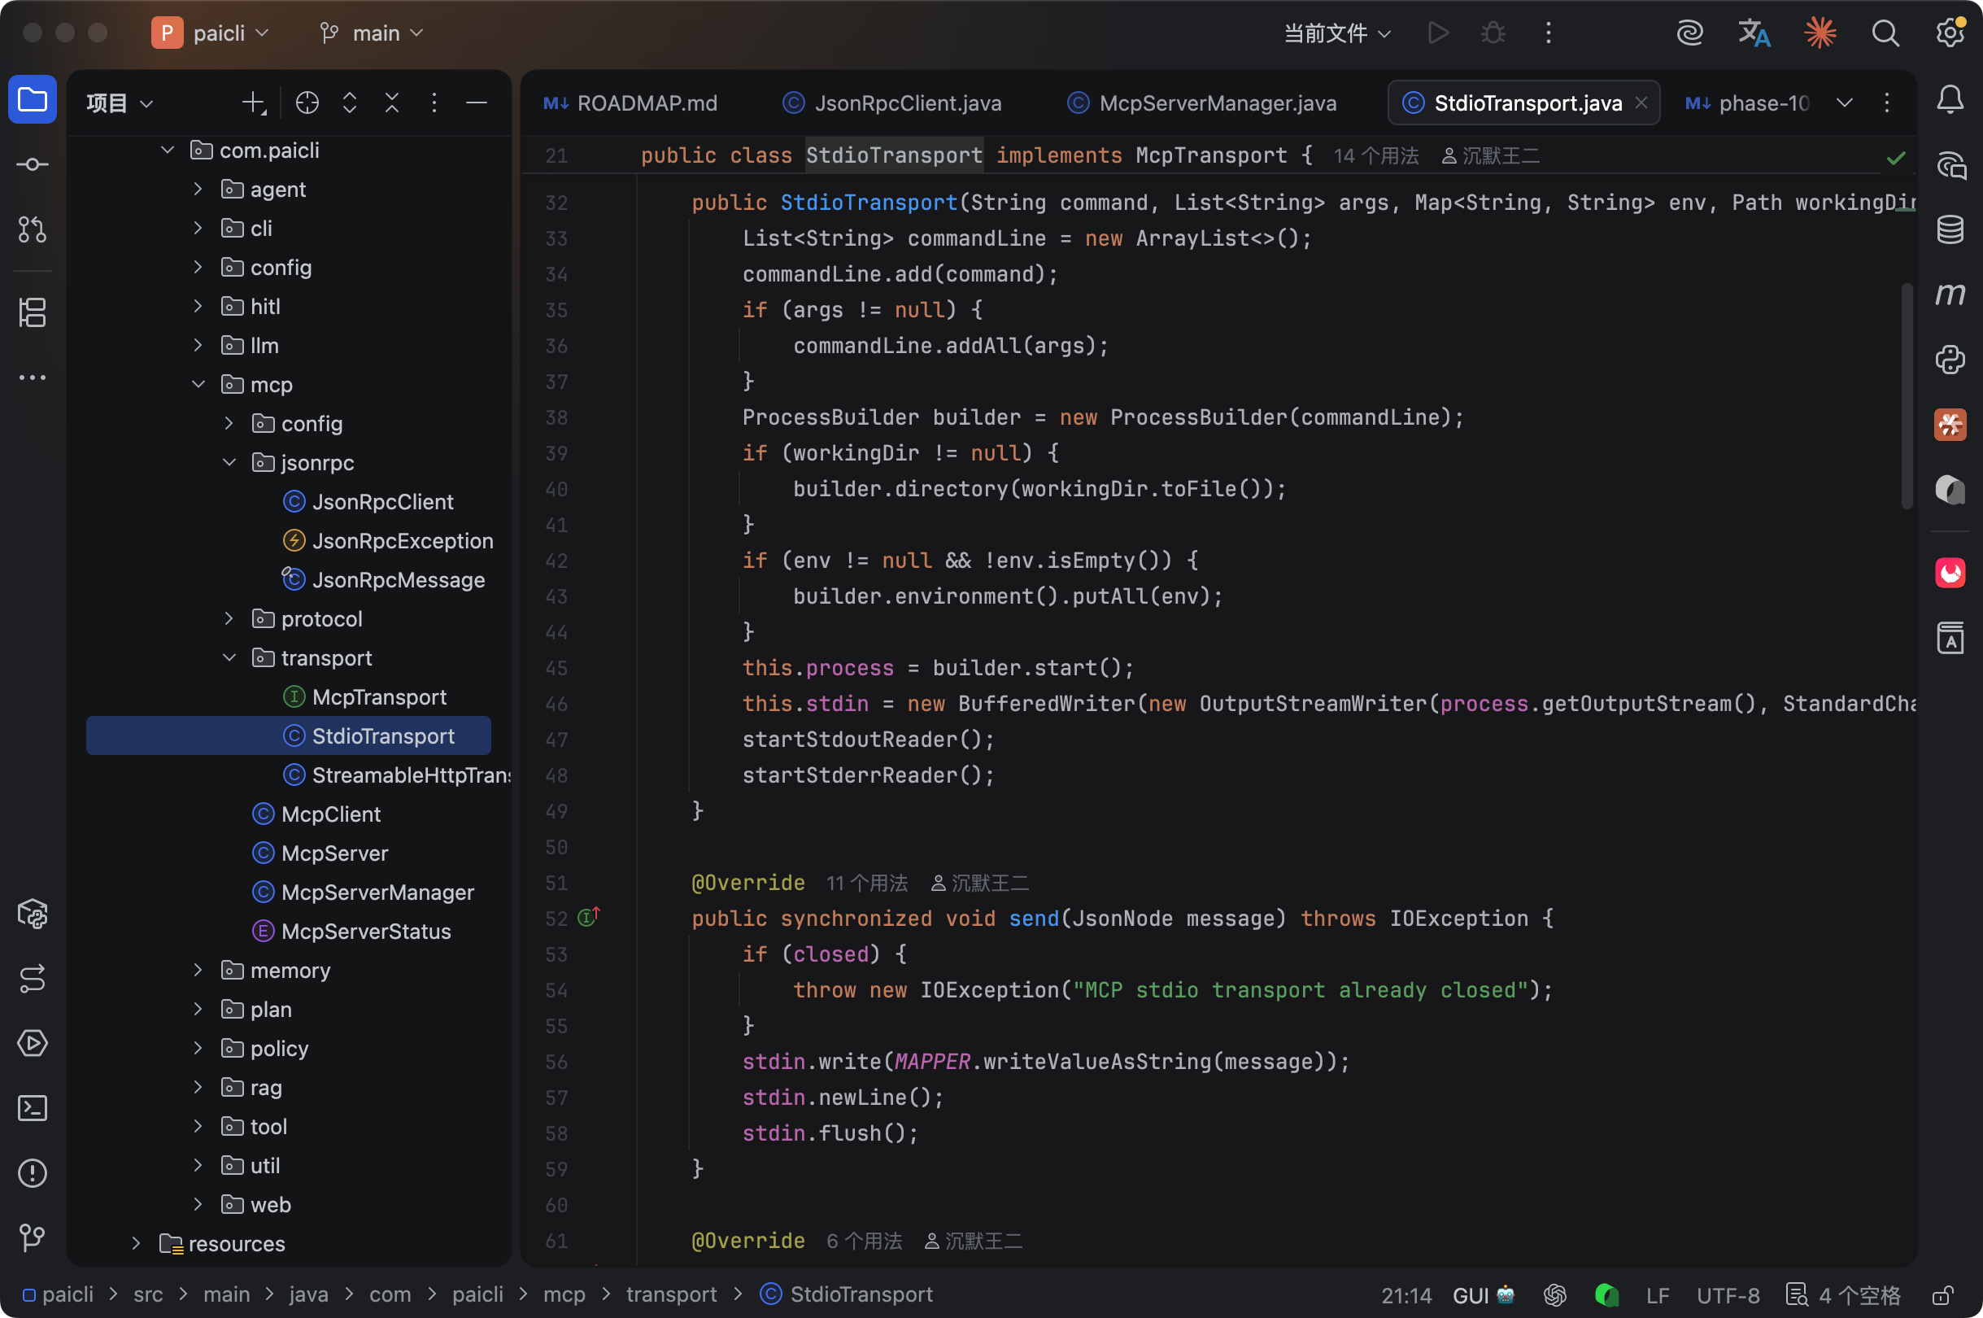Open the Problems tool window icon
Screen dimensions: 1983x1318
[x=32, y=1172]
